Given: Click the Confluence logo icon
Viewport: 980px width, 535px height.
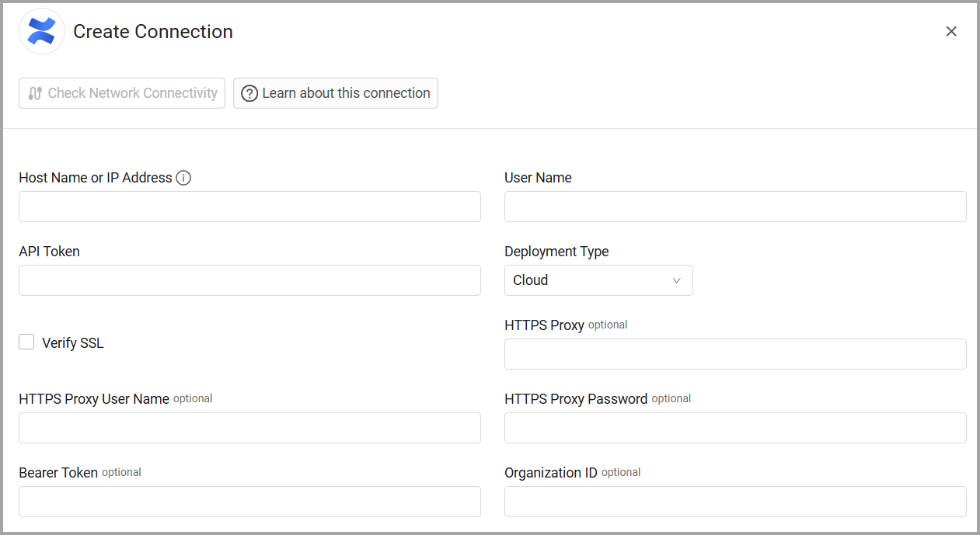Looking at the screenshot, I should point(41,31).
